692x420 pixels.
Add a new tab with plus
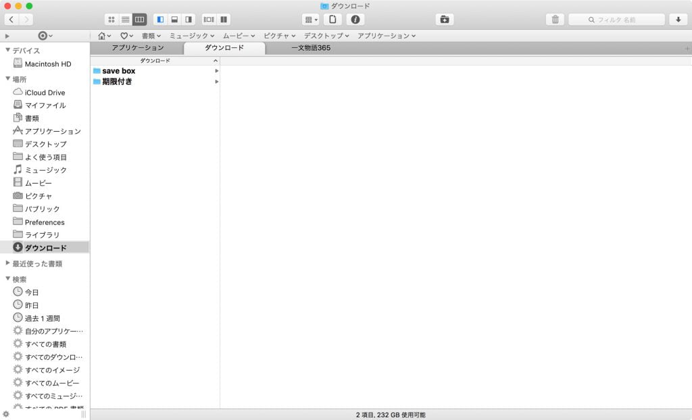point(687,49)
